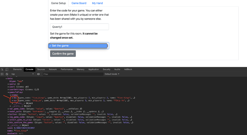This screenshot has height=135, width=247.
Task: Clear the console with the ban icon
Action: coord(7,74)
